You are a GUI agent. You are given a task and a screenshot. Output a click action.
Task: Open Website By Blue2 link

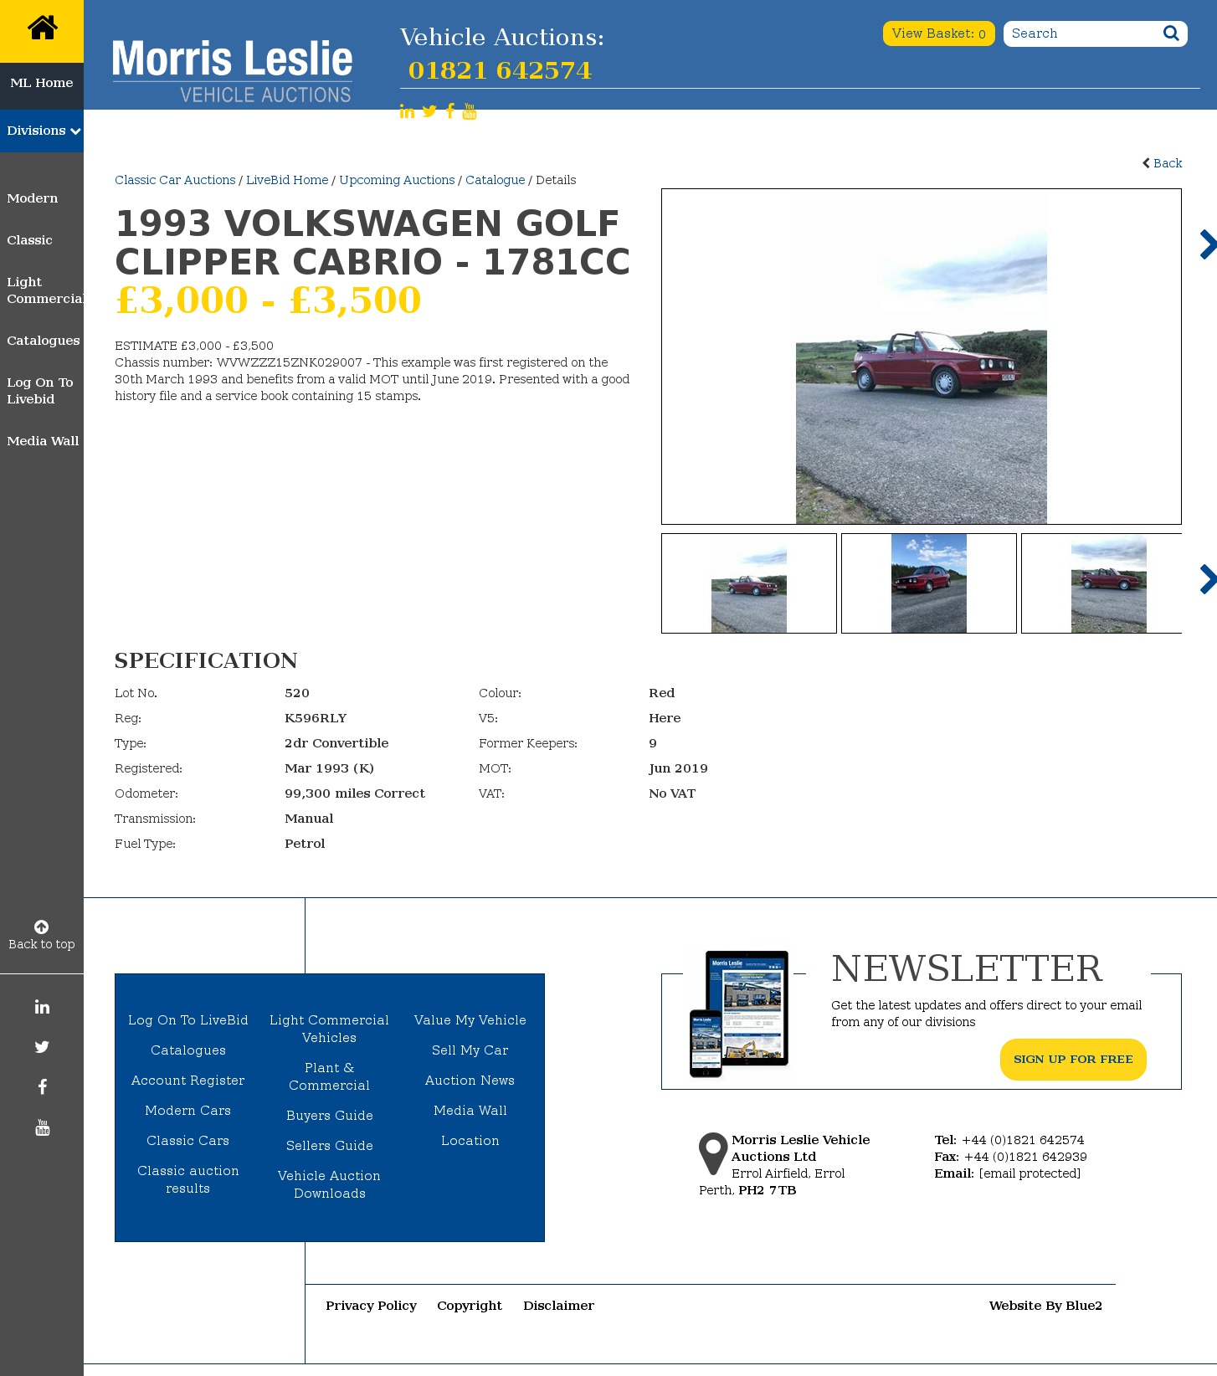(1045, 1306)
